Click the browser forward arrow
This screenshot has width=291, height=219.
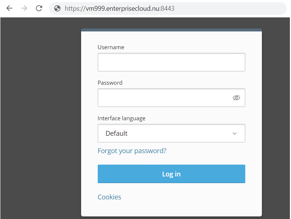click(x=24, y=9)
